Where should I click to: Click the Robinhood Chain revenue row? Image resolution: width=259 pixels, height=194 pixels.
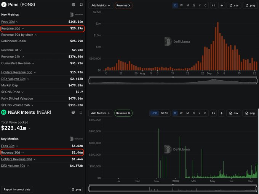click(x=42, y=41)
